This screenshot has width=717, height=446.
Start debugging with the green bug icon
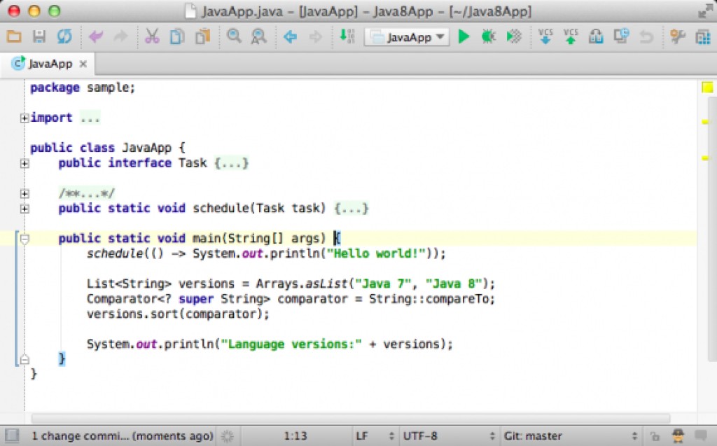point(488,36)
